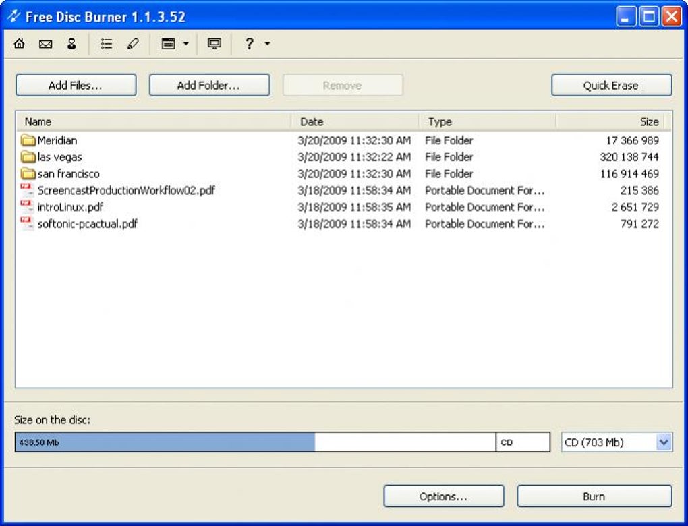The width and height of the screenshot is (688, 526).
Task: Click the home icon in toolbar
Action: (20, 43)
